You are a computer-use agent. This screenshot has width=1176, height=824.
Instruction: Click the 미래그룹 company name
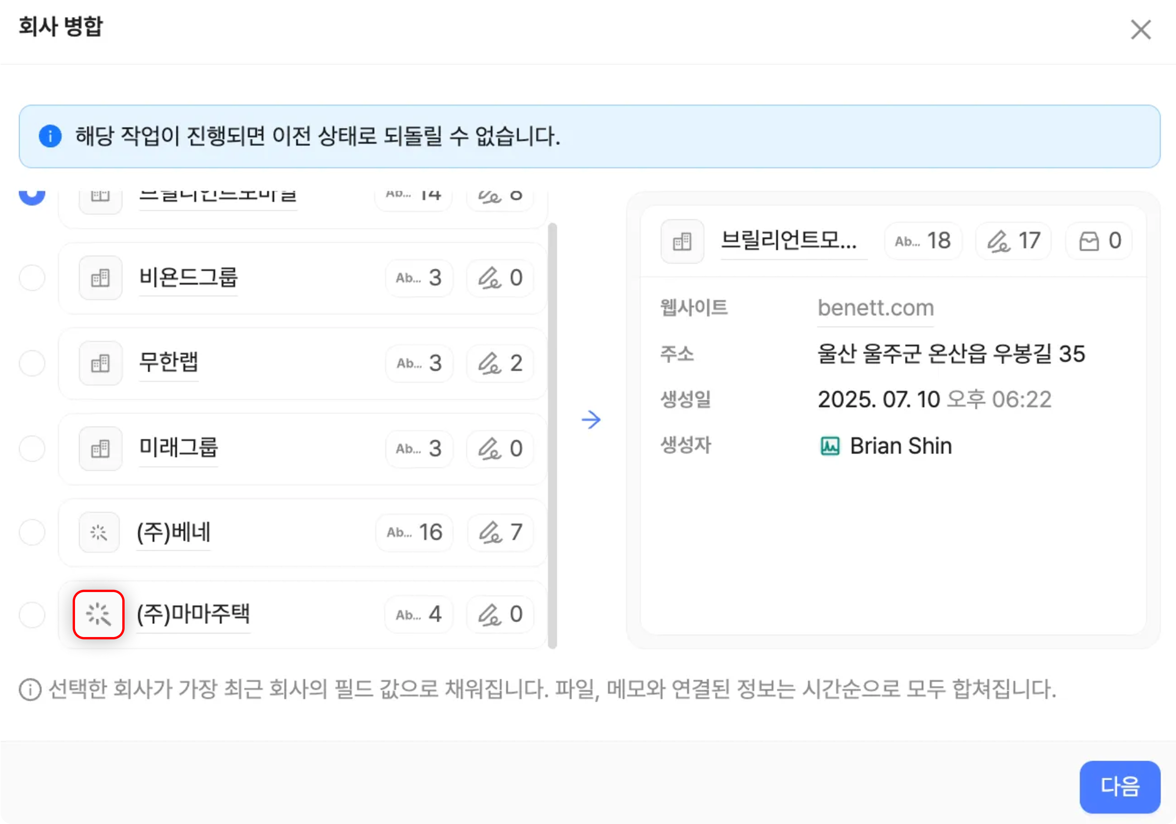pos(178,448)
